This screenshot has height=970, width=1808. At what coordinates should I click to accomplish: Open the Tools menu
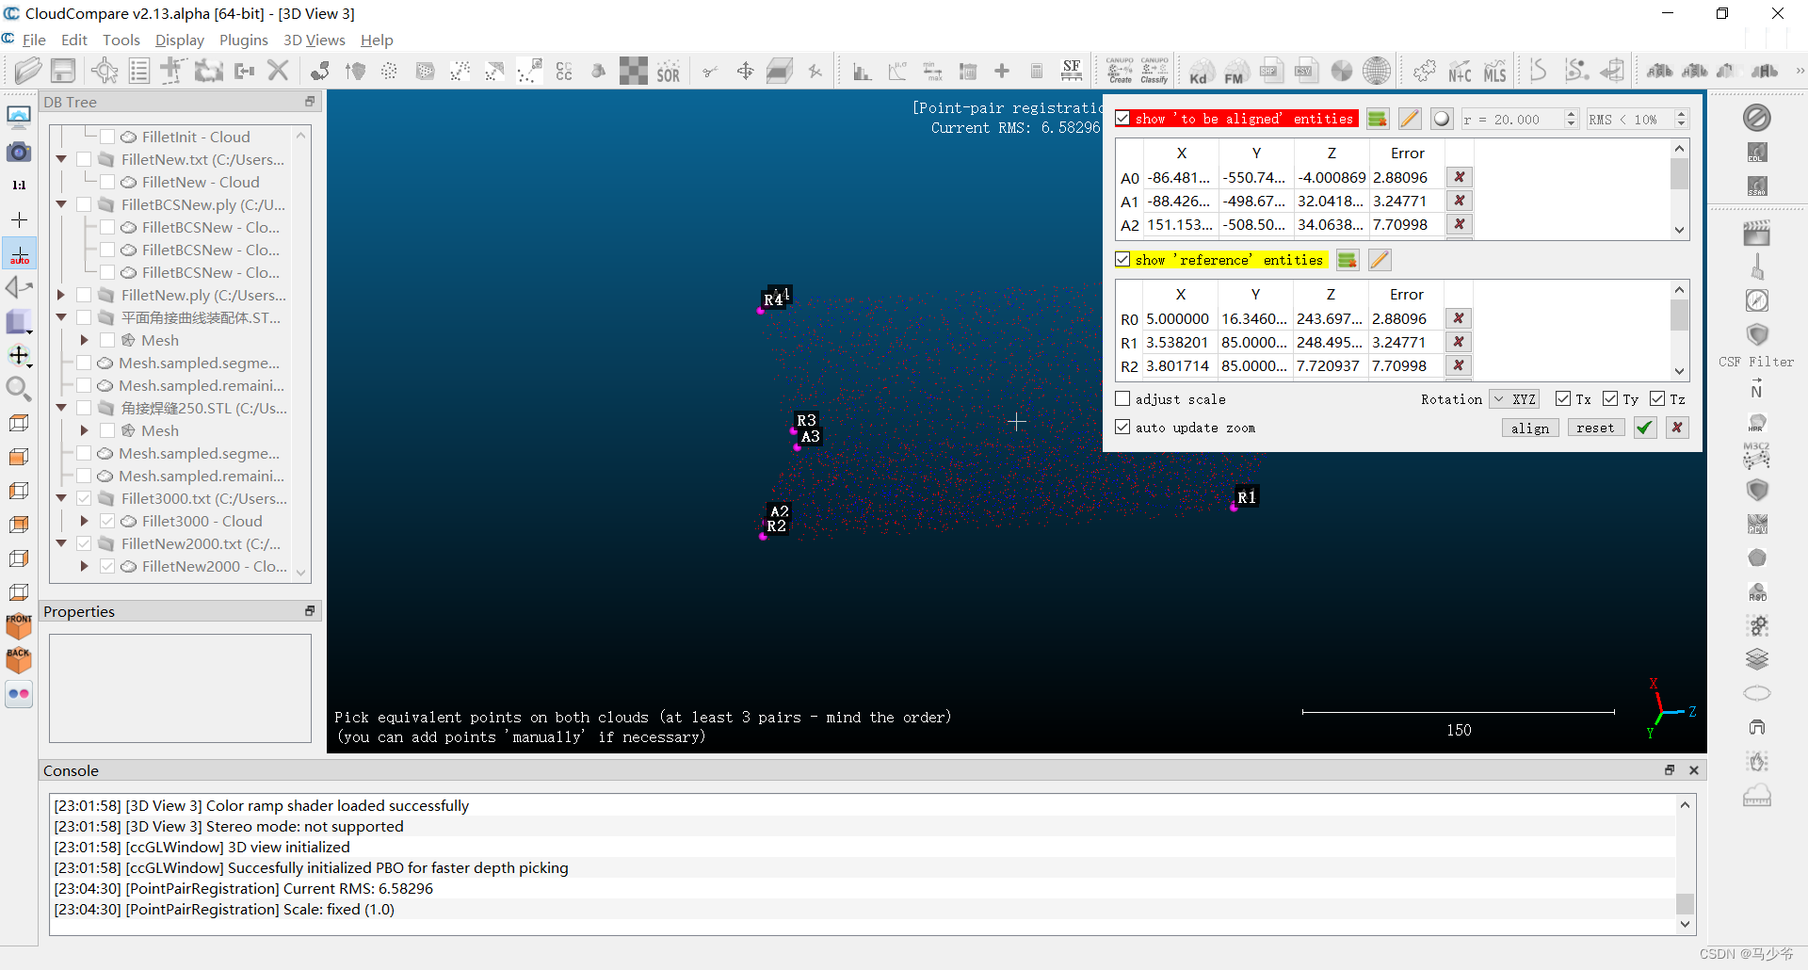pos(121,40)
